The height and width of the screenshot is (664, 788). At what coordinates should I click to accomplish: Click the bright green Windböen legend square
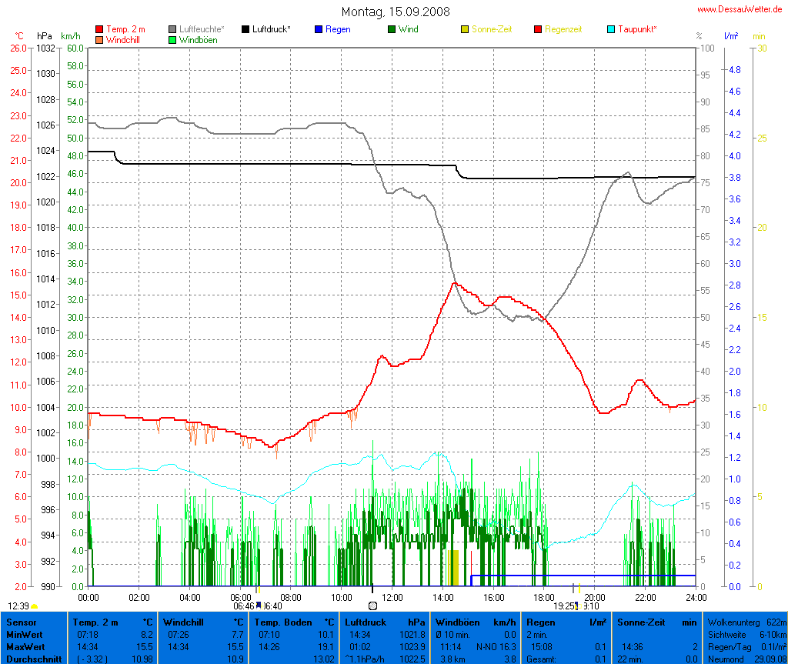pos(173,39)
